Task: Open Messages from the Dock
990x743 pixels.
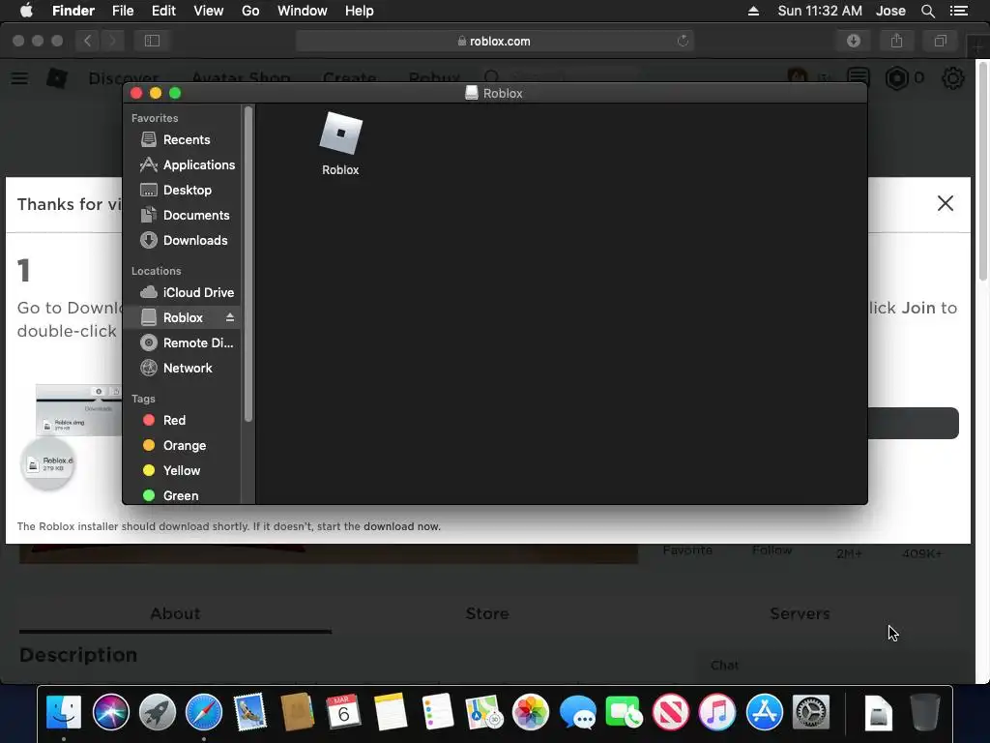Action: click(577, 712)
